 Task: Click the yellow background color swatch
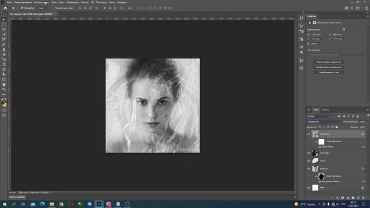coord(5,105)
